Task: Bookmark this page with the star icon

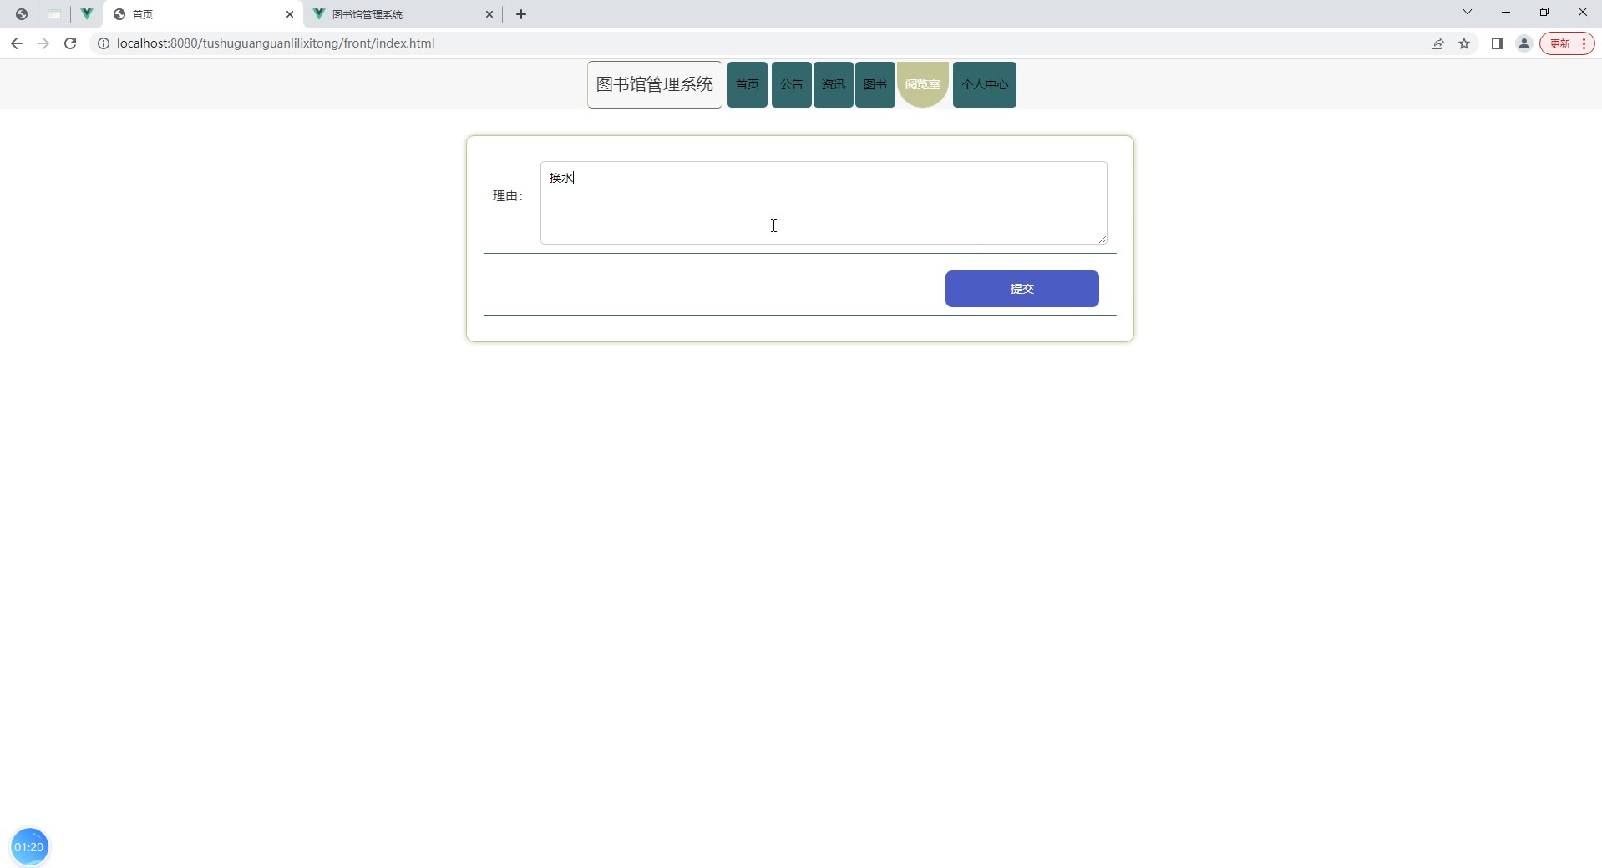Action: pos(1464,43)
